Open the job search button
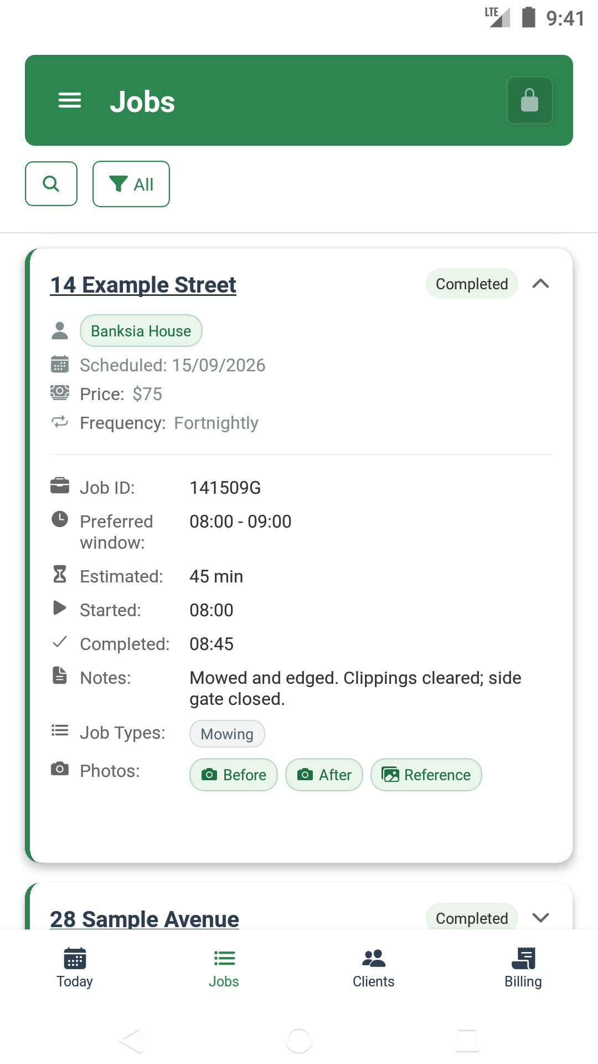Viewport: 598px width, 1064px height. click(x=51, y=183)
